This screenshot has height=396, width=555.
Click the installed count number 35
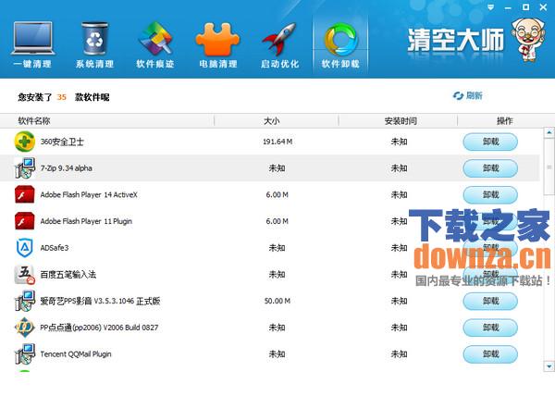62,97
